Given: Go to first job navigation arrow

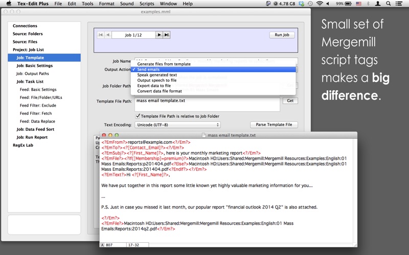Looking at the screenshot, I should (101, 35).
